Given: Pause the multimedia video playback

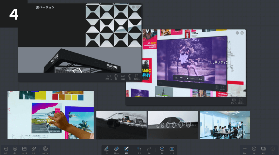Looking at the screenshot, I should point(176,78).
